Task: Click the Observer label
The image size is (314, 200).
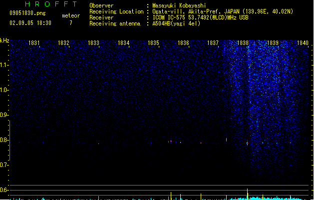Action: pyautogui.click(x=101, y=5)
